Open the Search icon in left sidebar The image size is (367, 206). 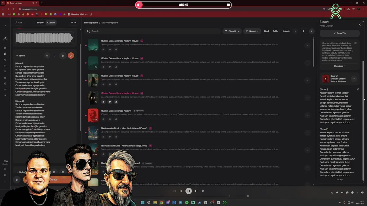click(x=5, y=72)
